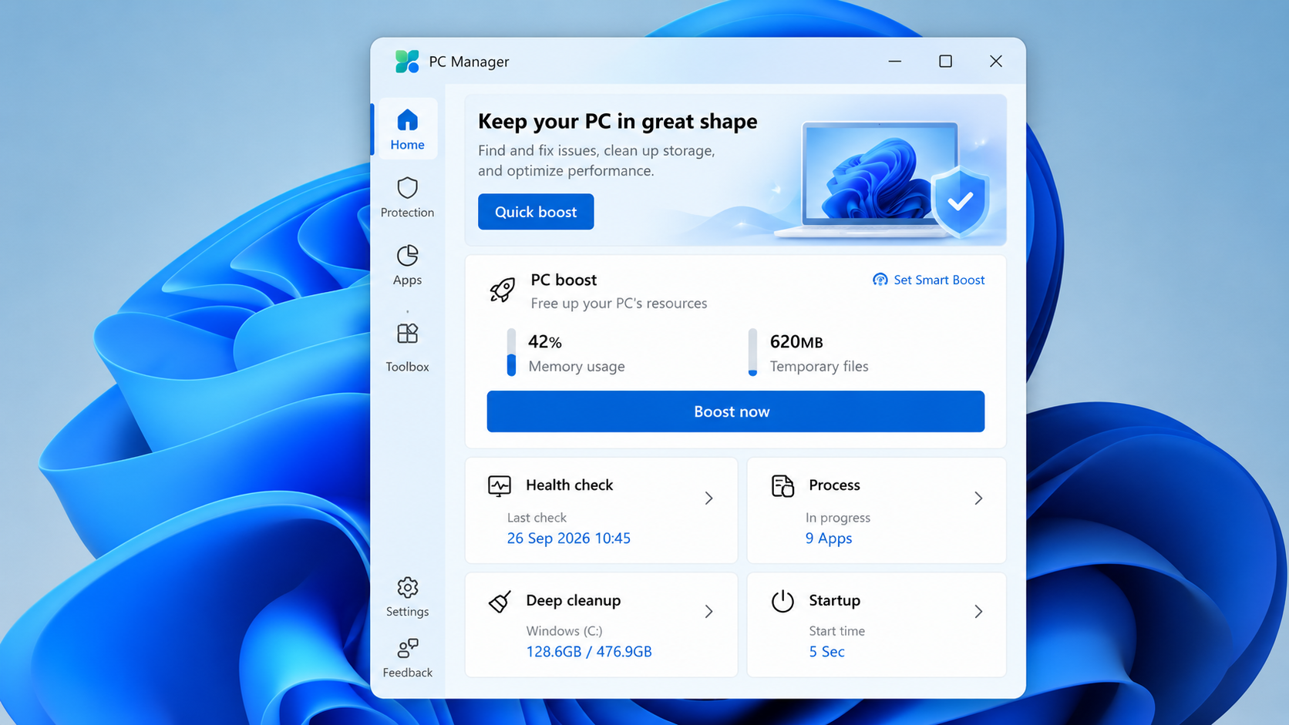Viewport: 1289px width, 725px height.
Task: Expand the Deep cleanup chevron
Action: click(x=708, y=612)
